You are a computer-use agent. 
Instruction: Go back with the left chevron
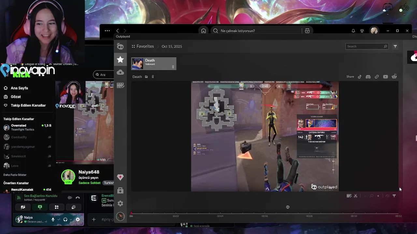click(118, 31)
